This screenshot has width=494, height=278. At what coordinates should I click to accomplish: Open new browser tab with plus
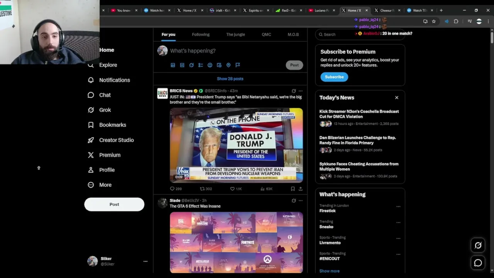(441, 10)
